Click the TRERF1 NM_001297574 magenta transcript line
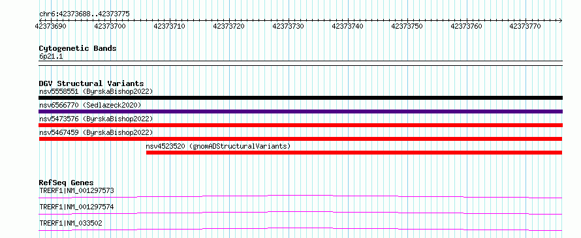The image size is (581, 238). pos(300,213)
